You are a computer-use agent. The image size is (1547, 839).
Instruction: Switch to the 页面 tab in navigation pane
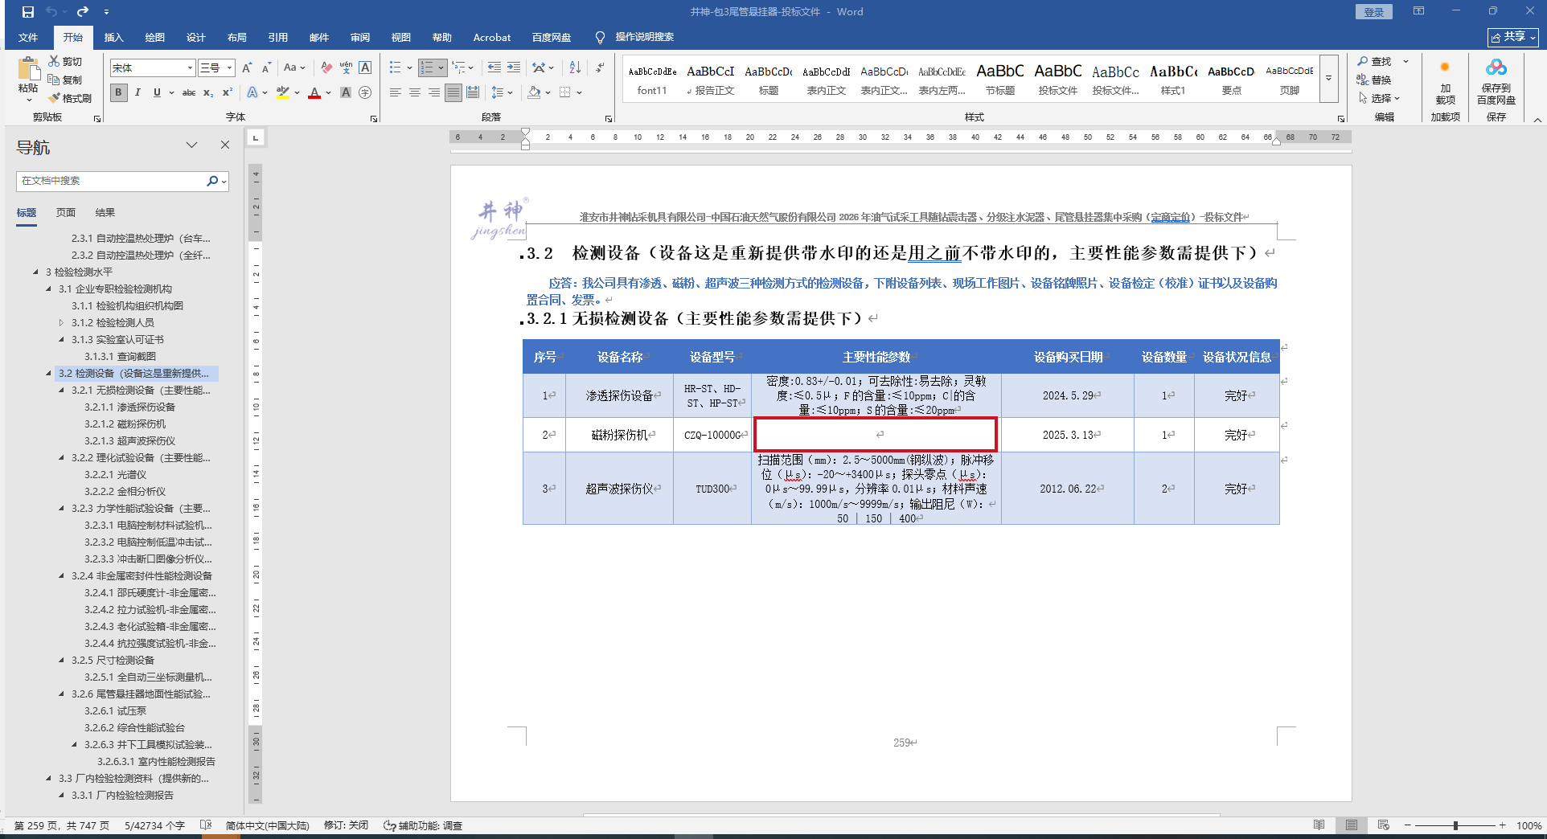(66, 213)
